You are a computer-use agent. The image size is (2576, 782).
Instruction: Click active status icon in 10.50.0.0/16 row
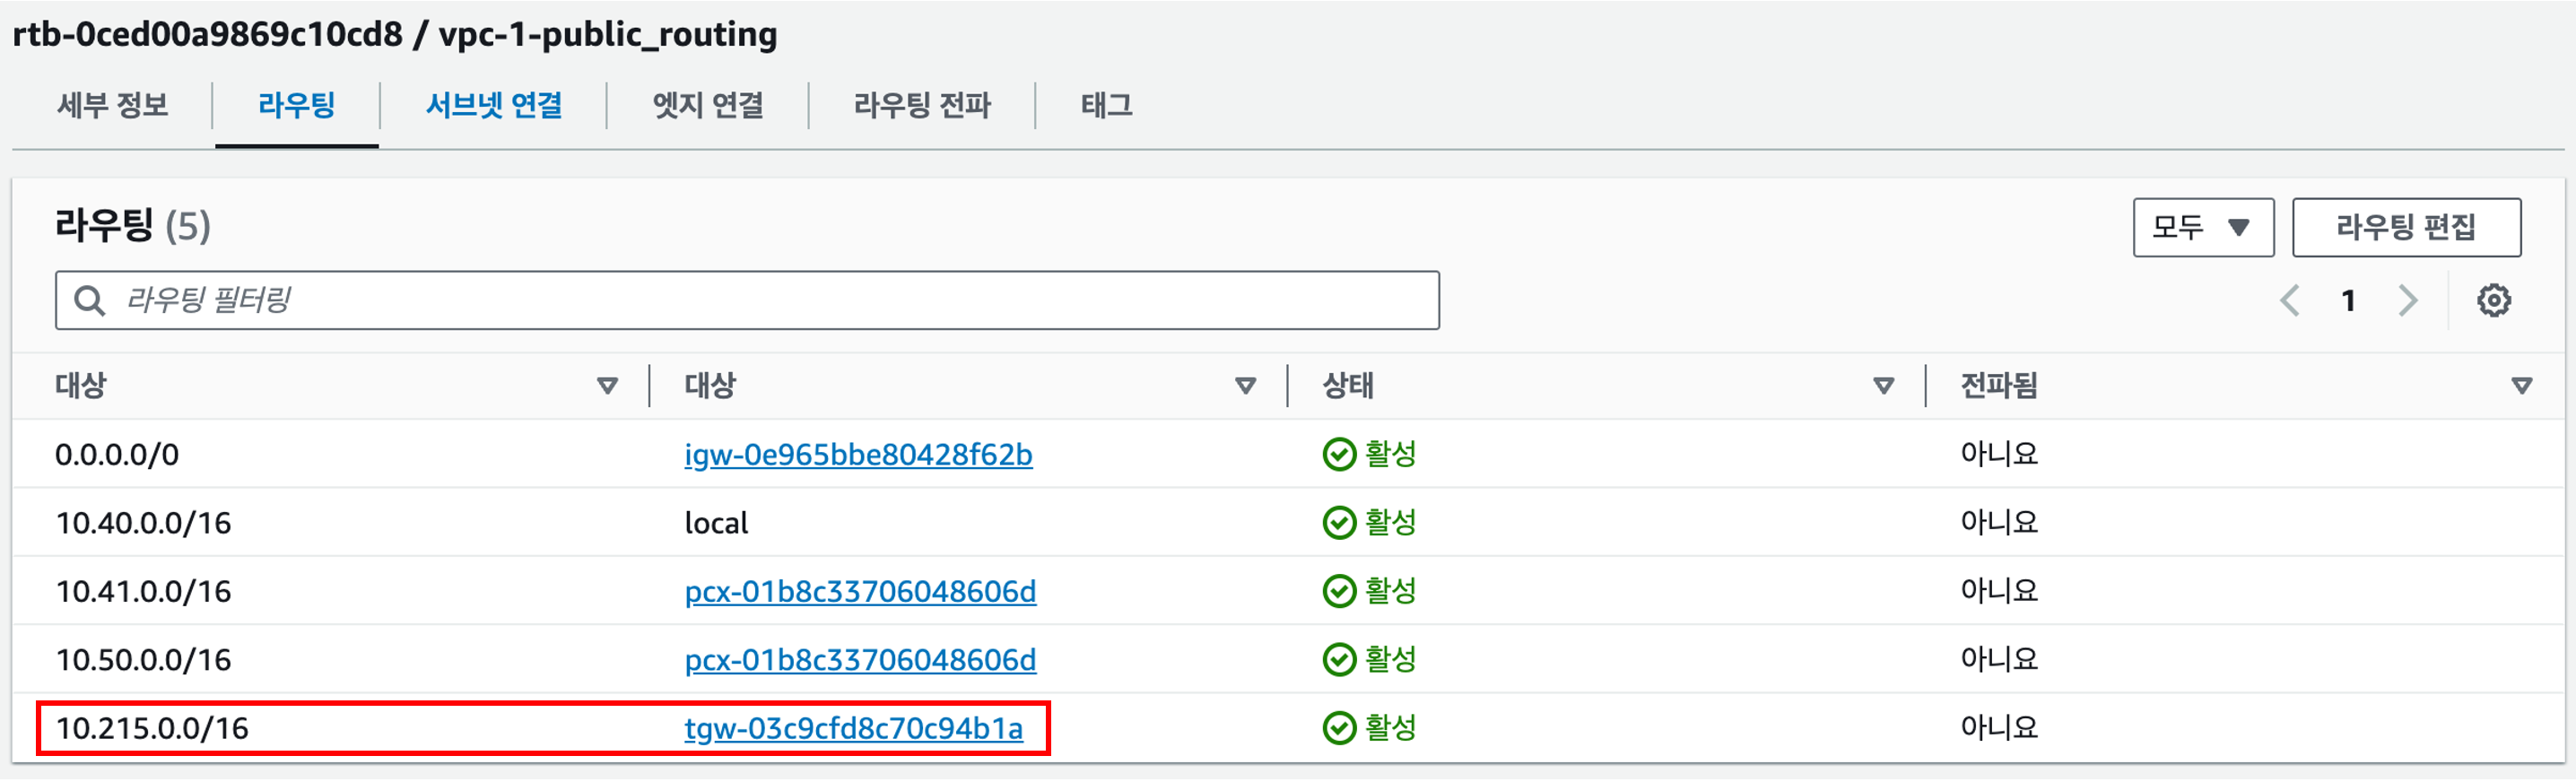(x=1339, y=660)
